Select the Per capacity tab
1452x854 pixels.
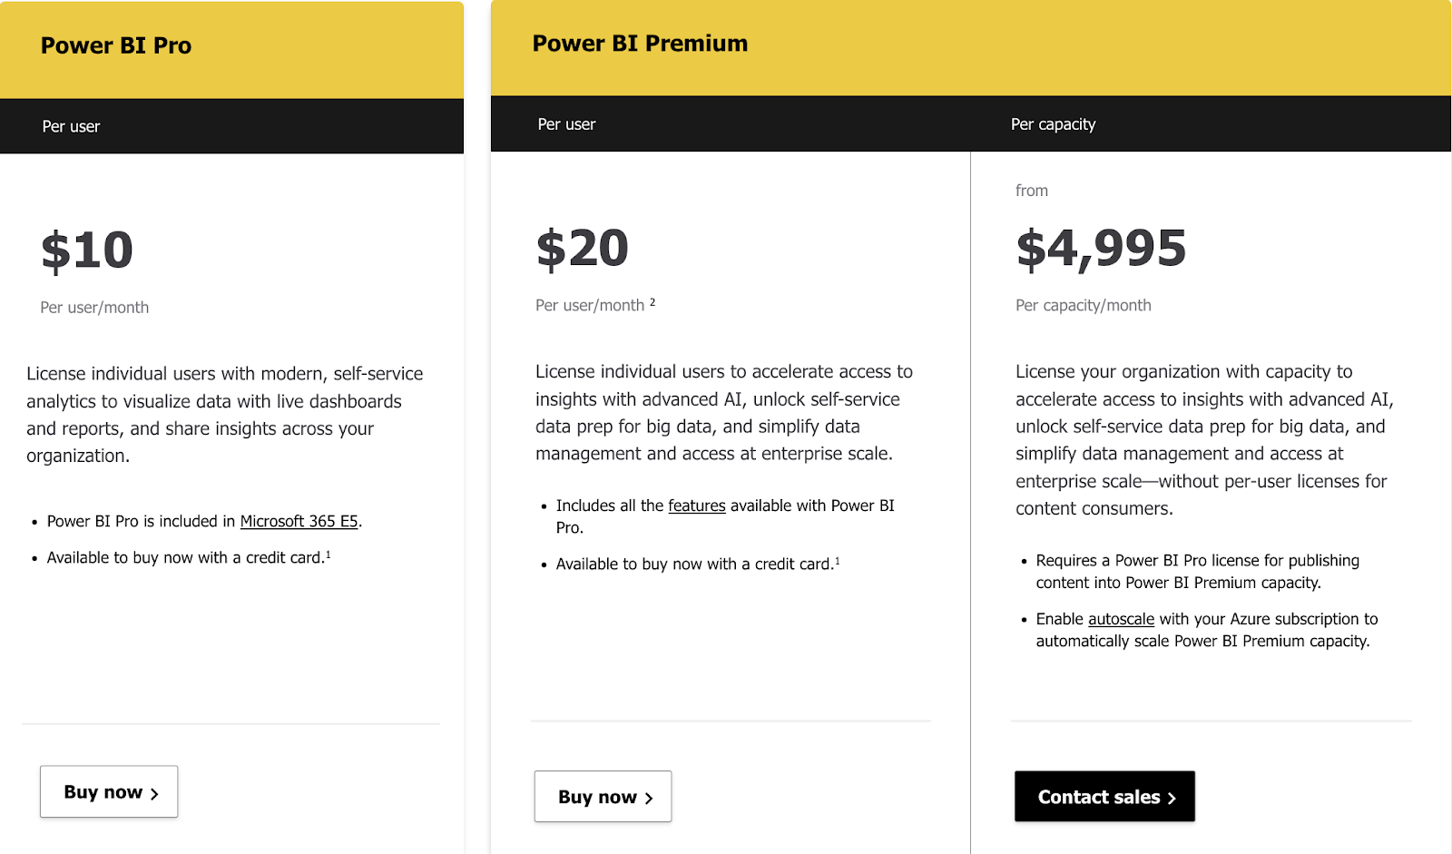point(1053,124)
